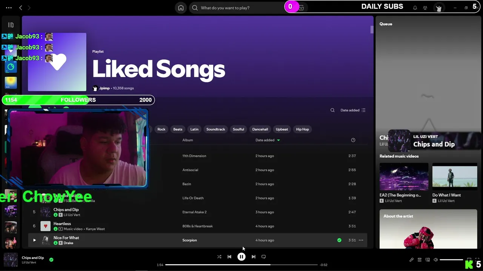This screenshot has width=483, height=271.
Task: Toggle the Queue panel icon
Action: click(420, 260)
